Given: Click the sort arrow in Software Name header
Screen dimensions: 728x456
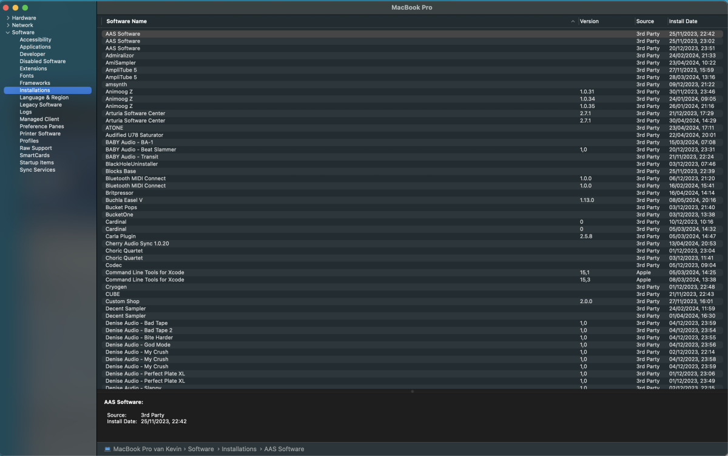Looking at the screenshot, I should pos(573,21).
